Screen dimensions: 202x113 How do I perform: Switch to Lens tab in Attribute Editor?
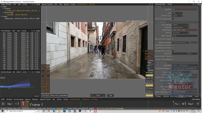(197, 96)
